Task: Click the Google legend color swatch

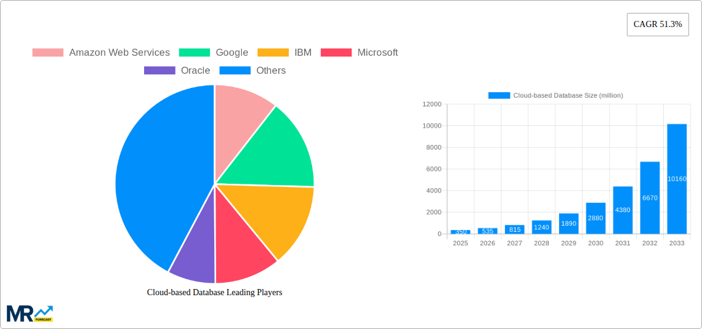Action: (195, 53)
